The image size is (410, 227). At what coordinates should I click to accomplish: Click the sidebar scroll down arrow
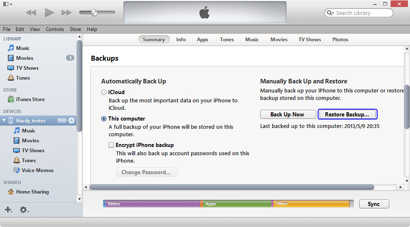80,199
